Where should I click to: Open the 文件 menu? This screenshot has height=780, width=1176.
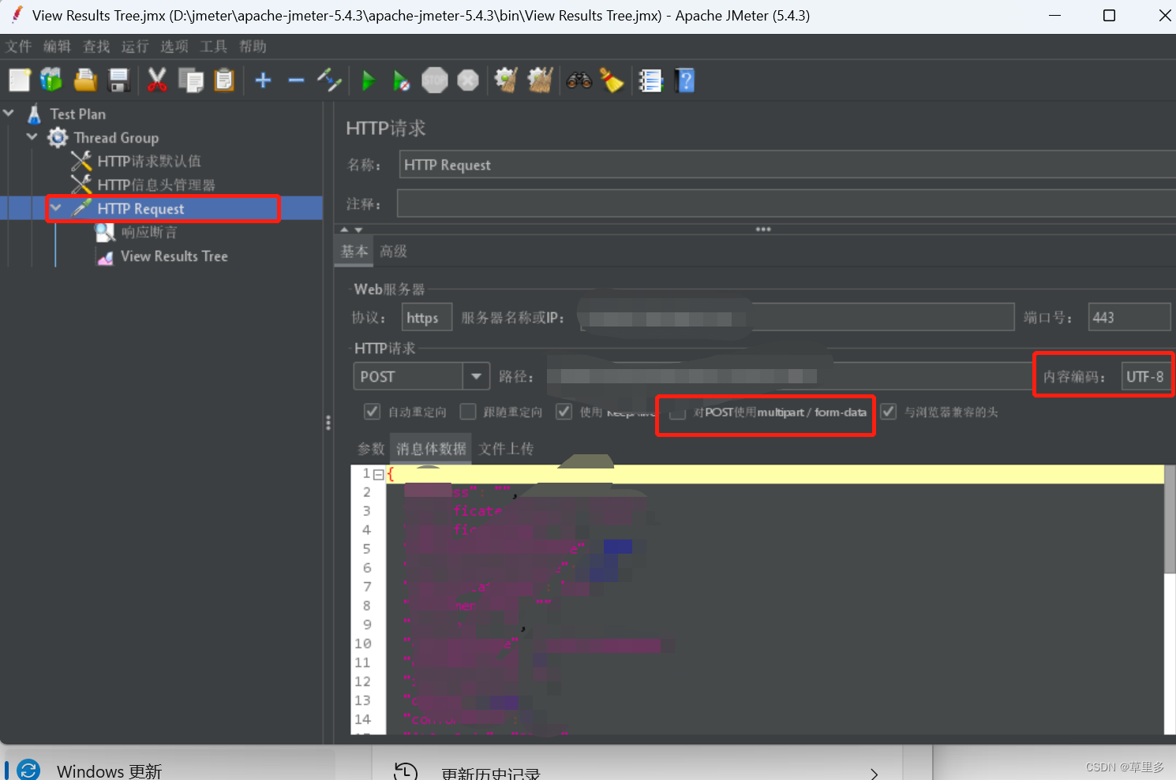point(18,47)
